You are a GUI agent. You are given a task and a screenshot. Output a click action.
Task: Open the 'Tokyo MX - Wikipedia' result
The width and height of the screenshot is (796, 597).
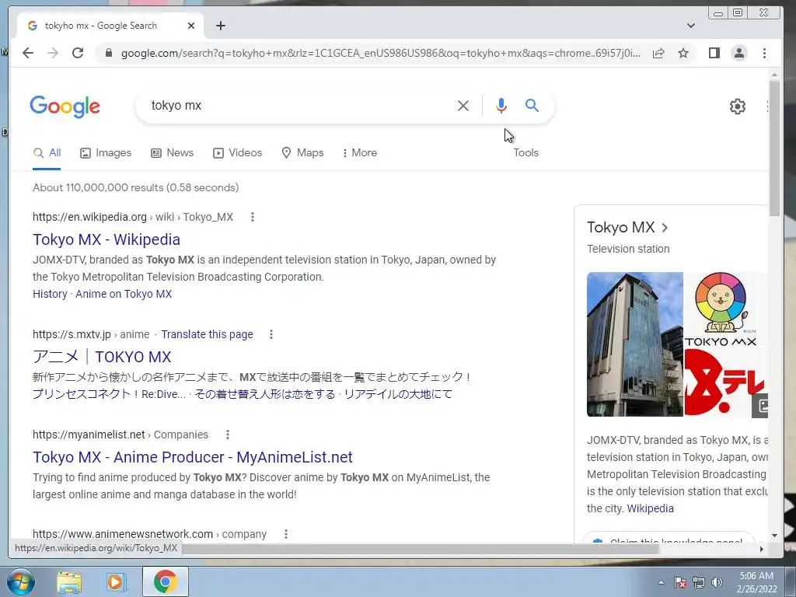coord(106,239)
